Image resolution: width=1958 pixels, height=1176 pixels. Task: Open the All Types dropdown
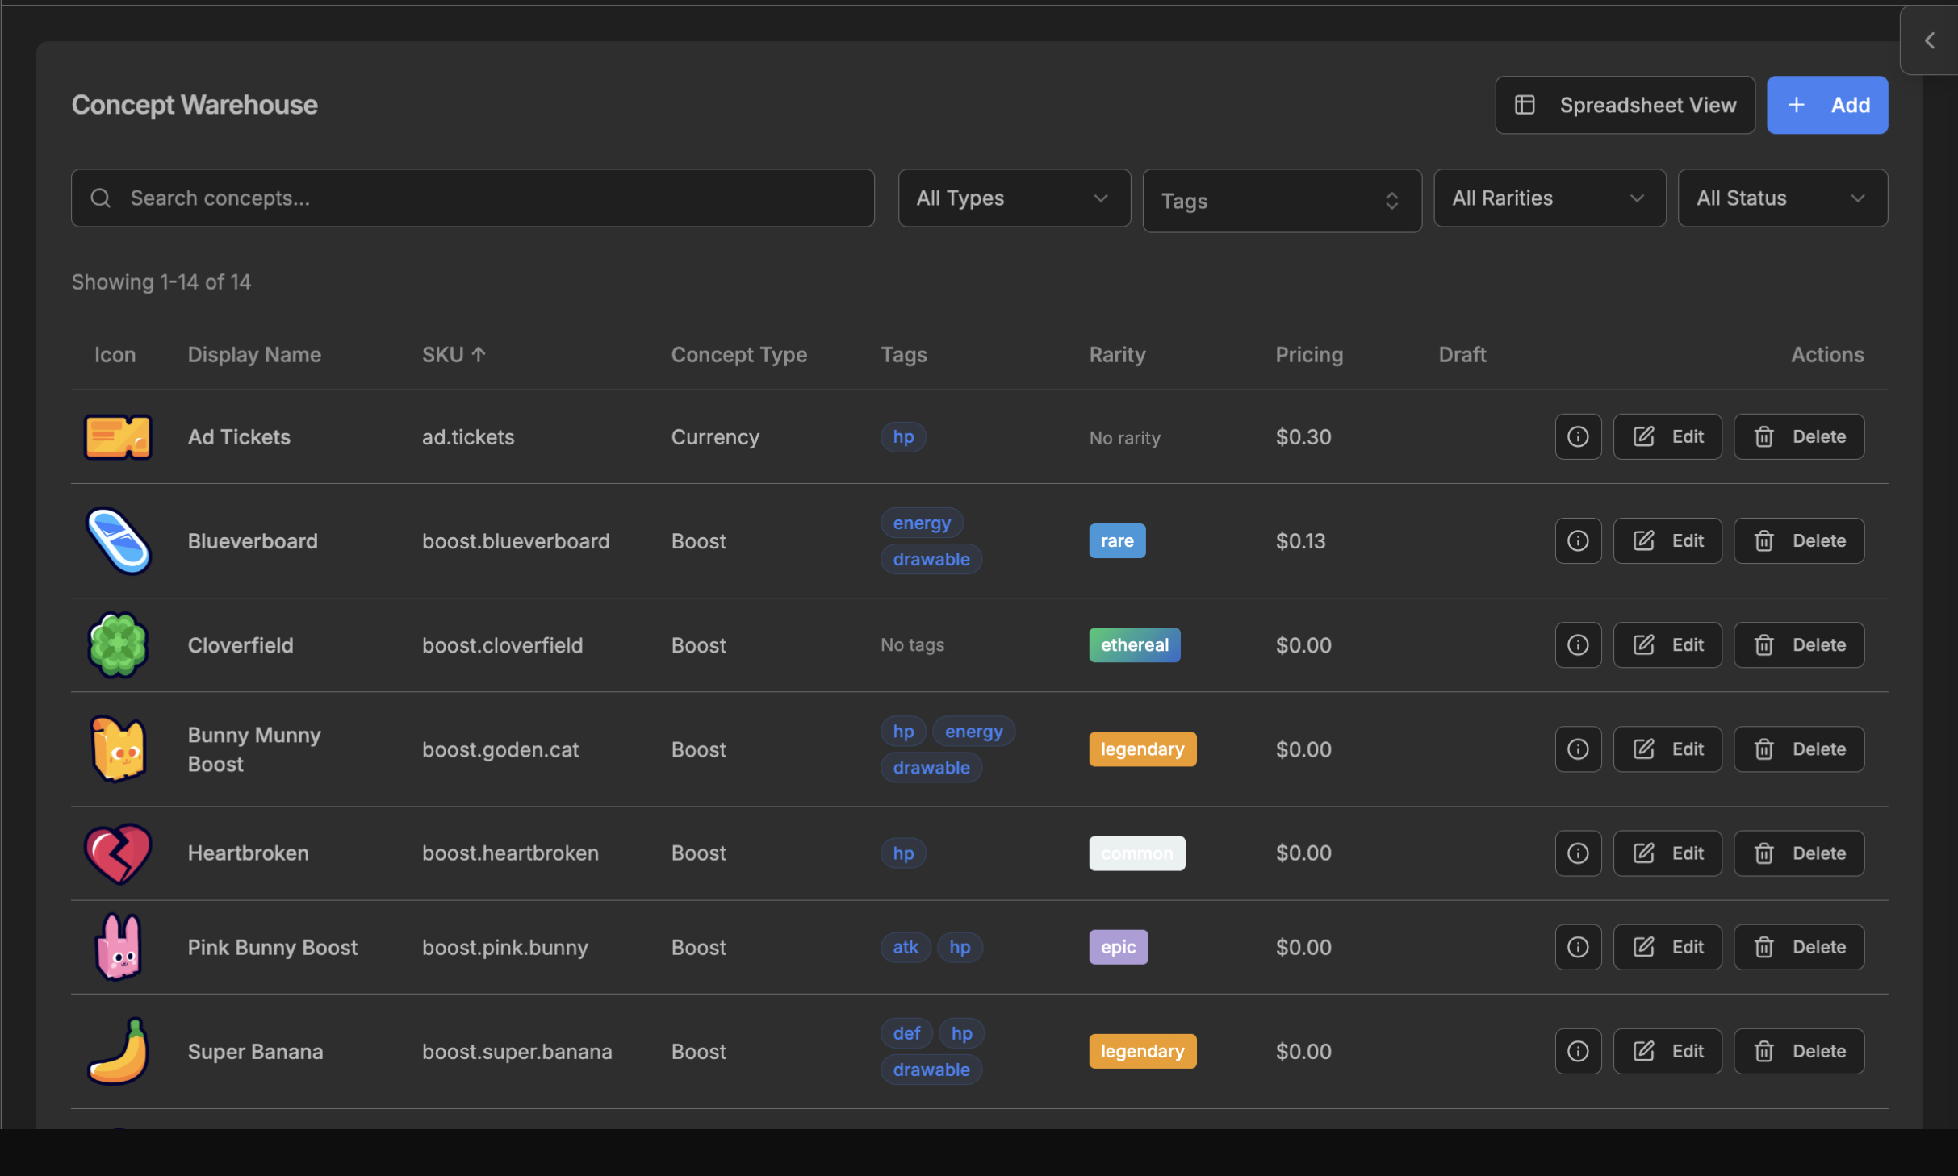pyautogui.click(x=1013, y=198)
